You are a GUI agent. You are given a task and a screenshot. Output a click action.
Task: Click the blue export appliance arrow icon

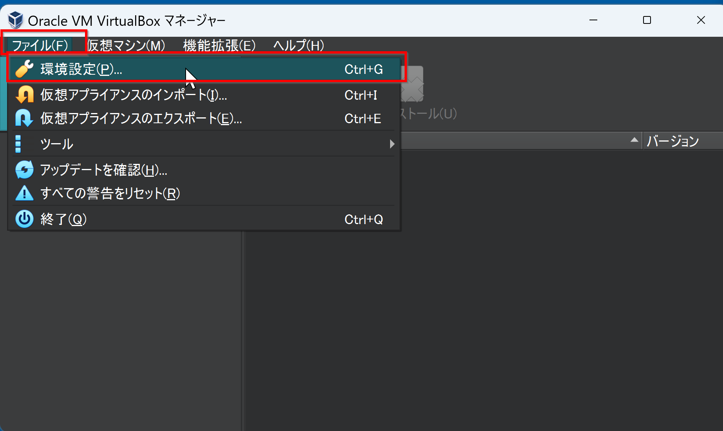pos(24,119)
